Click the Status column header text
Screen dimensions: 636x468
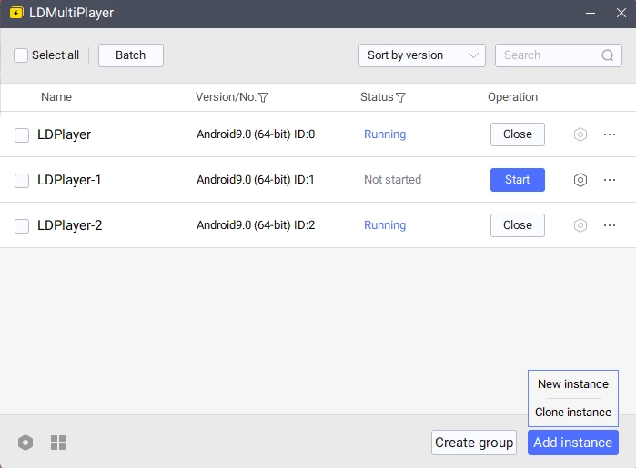click(x=377, y=97)
